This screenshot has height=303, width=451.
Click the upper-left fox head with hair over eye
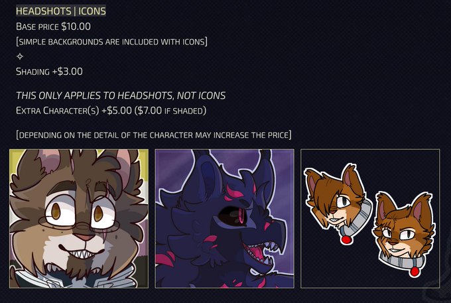pyautogui.click(x=337, y=198)
